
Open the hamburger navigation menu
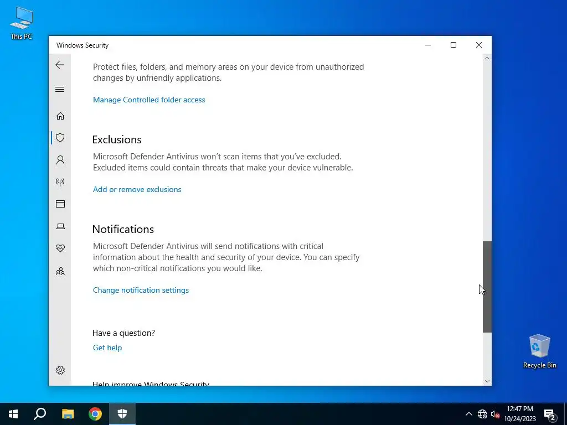click(x=60, y=89)
